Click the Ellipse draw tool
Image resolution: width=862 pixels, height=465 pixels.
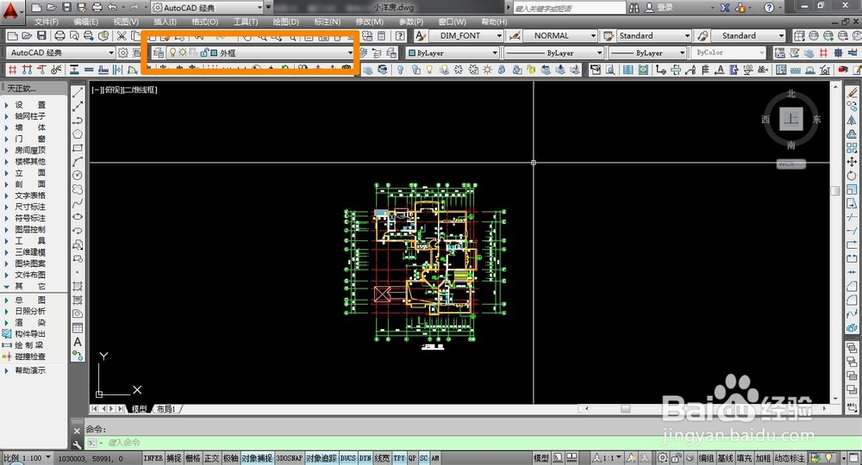[x=78, y=217]
